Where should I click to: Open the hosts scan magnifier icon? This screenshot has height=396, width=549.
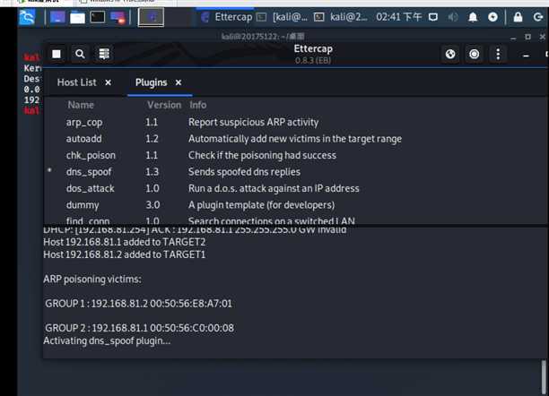pos(80,54)
